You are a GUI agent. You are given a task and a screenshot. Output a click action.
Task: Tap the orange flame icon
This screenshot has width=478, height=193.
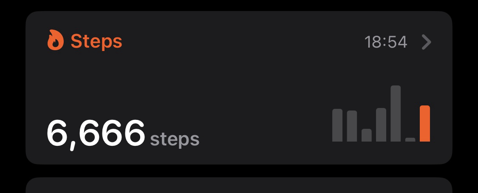click(56, 40)
